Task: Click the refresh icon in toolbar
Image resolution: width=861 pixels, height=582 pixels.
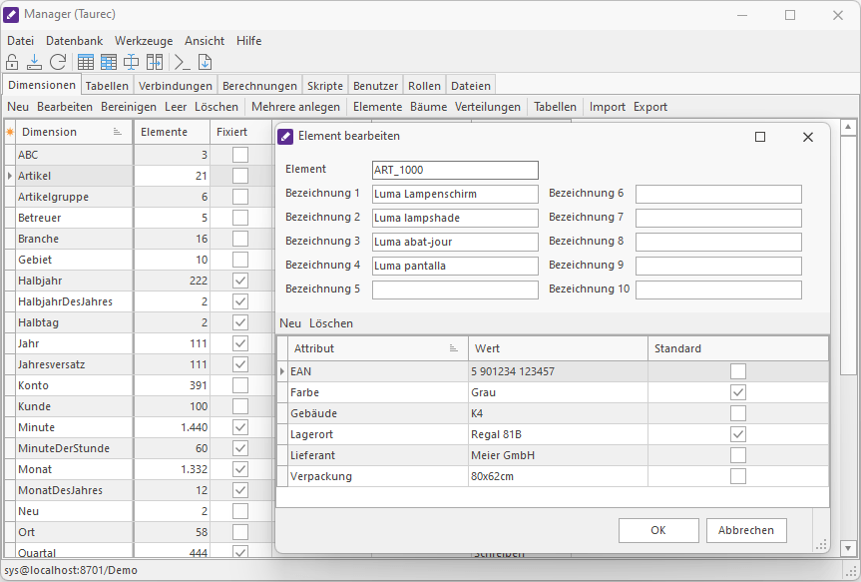Action: (x=58, y=62)
